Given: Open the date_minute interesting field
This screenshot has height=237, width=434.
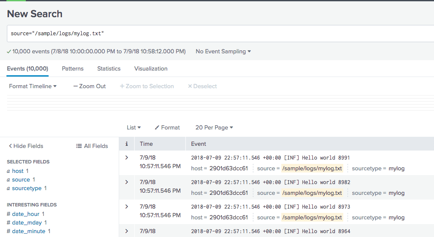Looking at the screenshot, I should (28, 231).
